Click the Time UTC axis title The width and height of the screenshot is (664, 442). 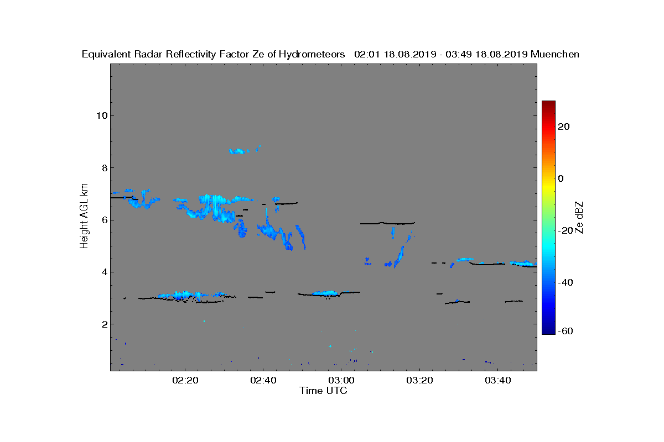click(x=324, y=391)
